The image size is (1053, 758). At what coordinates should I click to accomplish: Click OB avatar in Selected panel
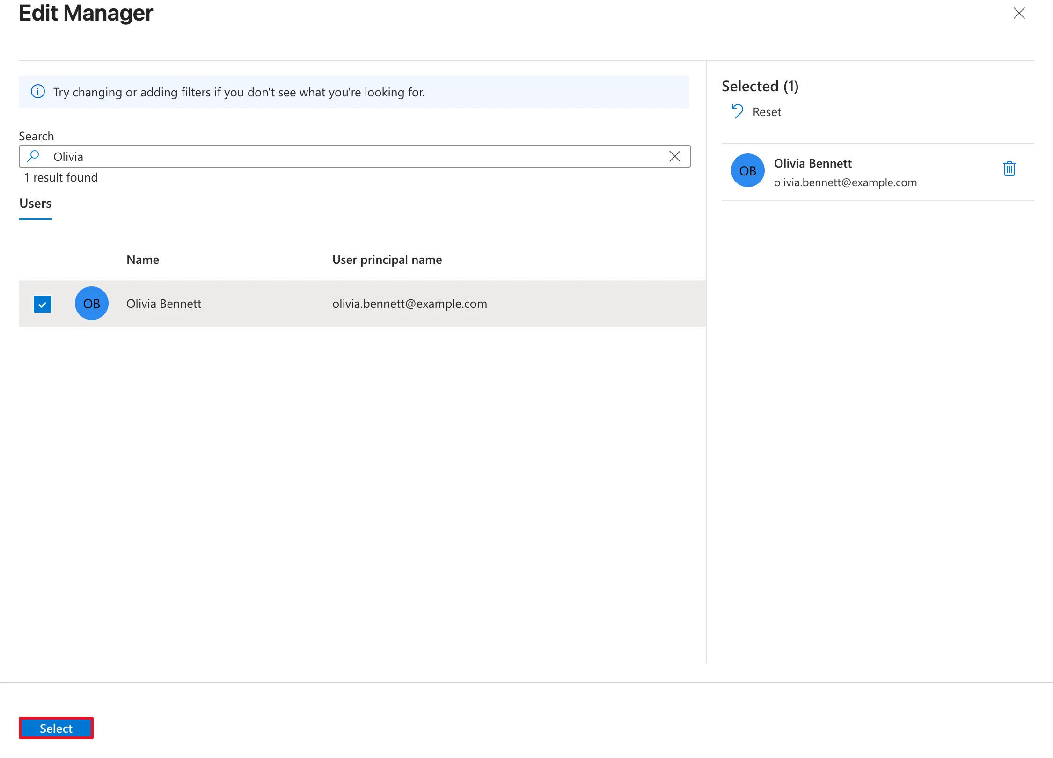[748, 170]
